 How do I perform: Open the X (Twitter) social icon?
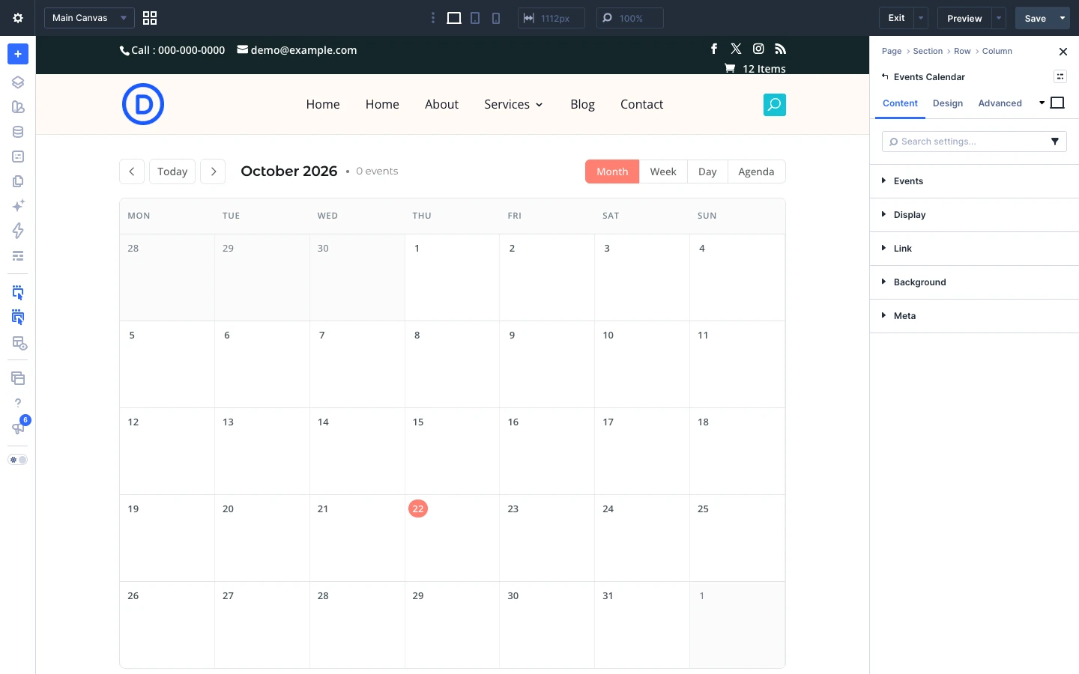(x=737, y=49)
